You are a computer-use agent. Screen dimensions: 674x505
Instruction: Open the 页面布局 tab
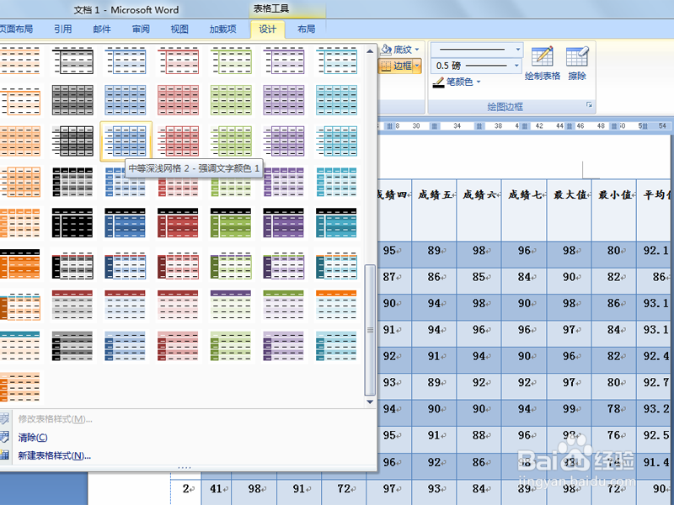click(x=17, y=29)
